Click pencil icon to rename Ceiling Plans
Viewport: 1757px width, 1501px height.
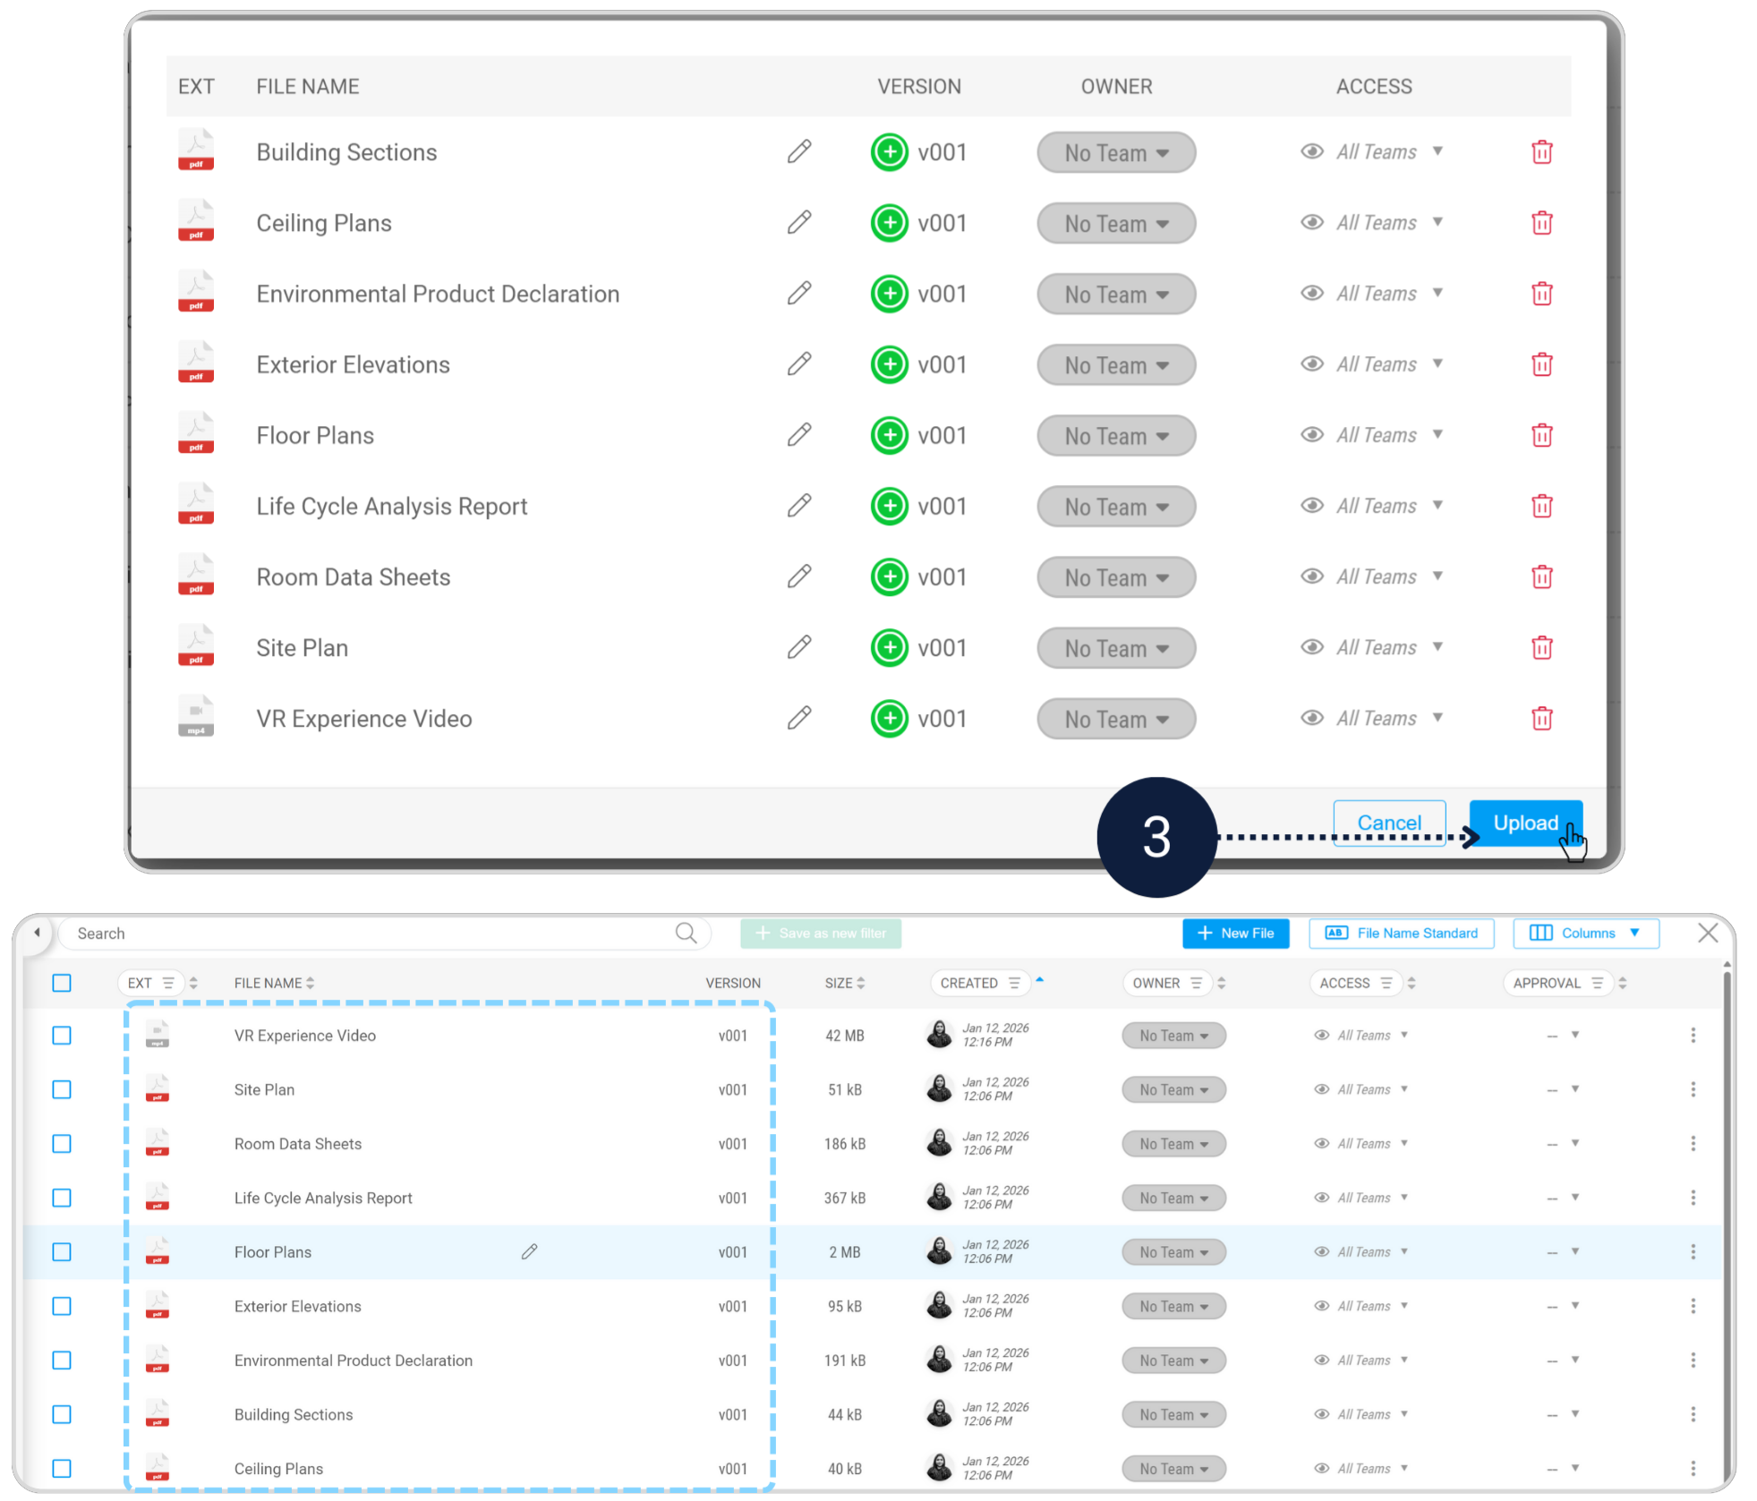799,223
